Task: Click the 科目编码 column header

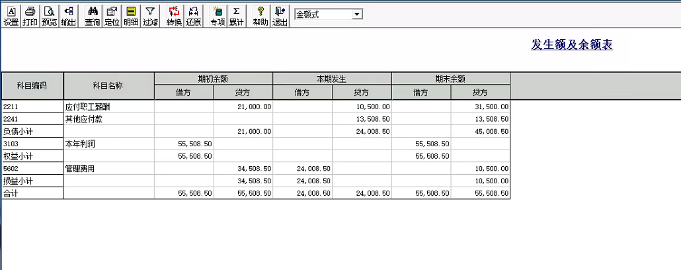Action: 32,86
